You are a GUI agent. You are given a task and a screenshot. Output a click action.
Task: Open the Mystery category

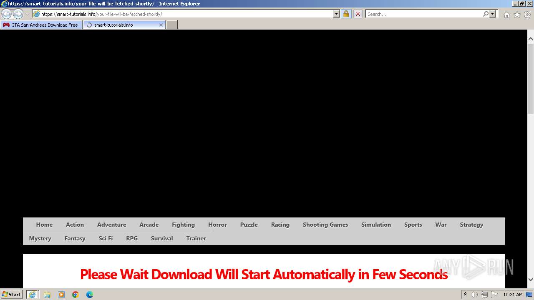[40, 238]
